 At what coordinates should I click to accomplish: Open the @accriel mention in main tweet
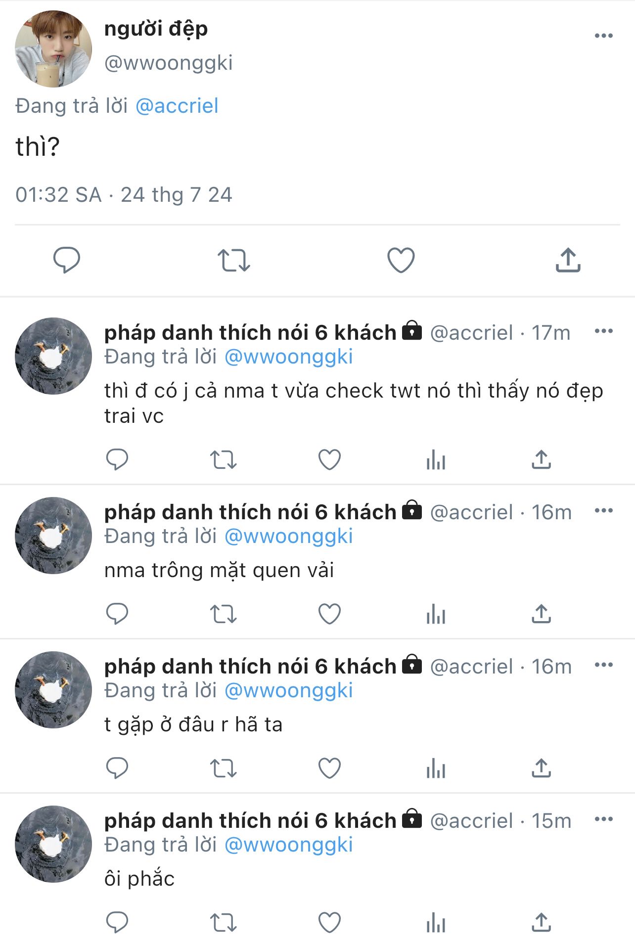(177, 106)
